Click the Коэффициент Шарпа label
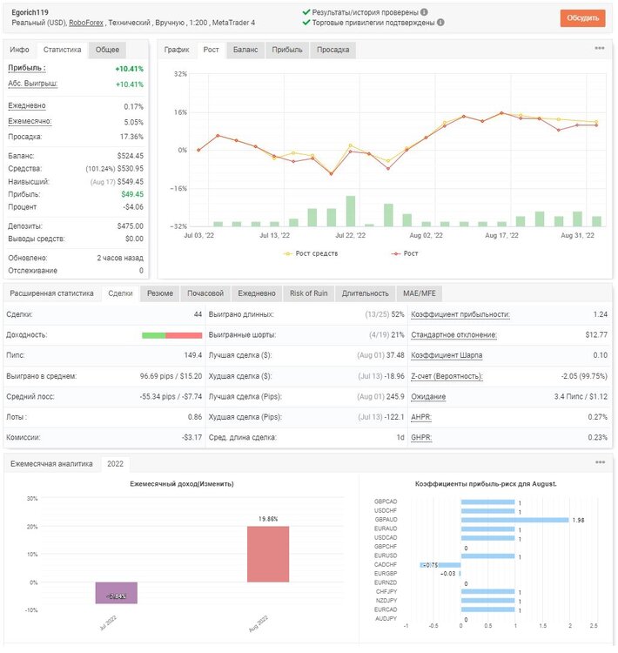This screenshot has width=618, height=653. point(447,355)
